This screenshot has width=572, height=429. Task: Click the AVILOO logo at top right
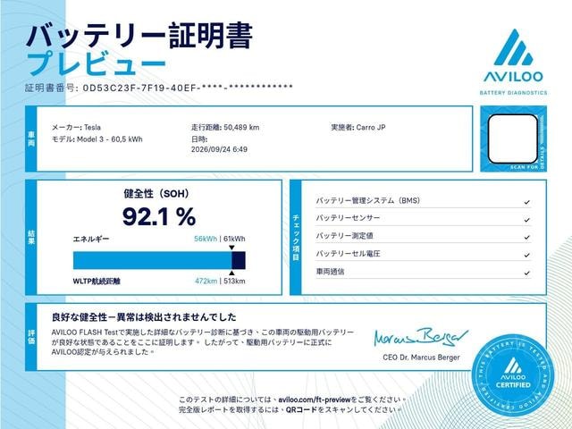click(x=513, y=62)
